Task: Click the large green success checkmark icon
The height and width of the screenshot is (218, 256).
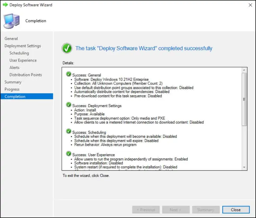Action: click(67, 48)
